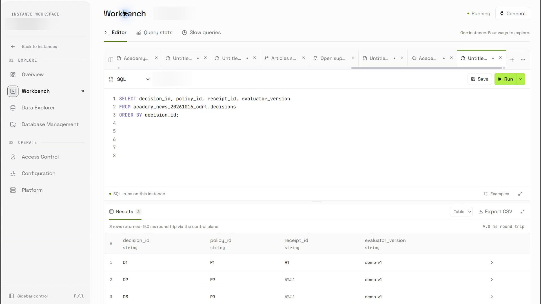Click the tab strip horizontal scrollbar
Image resolution: width=541 pixels, height=304 pixels.
[x=426, y=68]
